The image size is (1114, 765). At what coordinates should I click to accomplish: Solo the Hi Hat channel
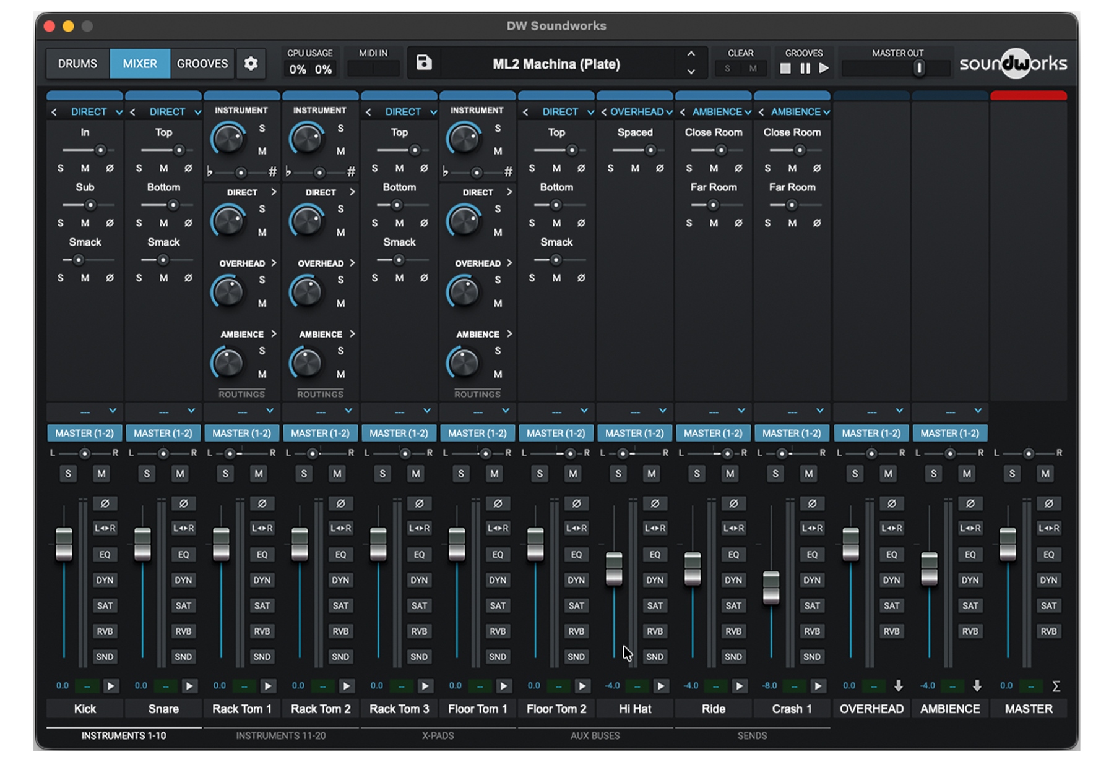coord(618,474)
